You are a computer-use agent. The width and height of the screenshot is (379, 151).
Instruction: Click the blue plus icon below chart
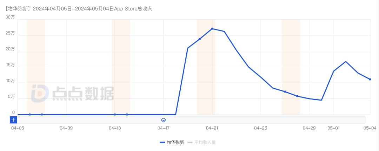pos(13,120)
